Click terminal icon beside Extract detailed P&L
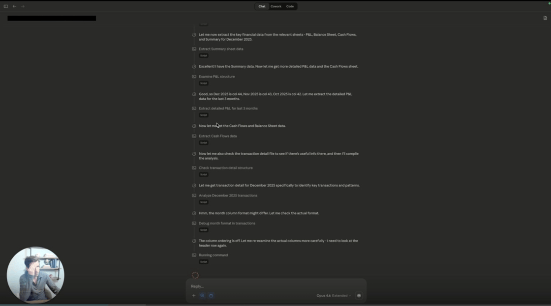 point(194,109)
